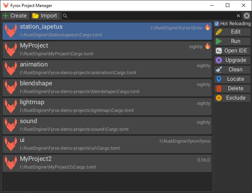Viewport: 252px width, 193px height.
Task: Select the MyProject project name
Action: point(34,46)
